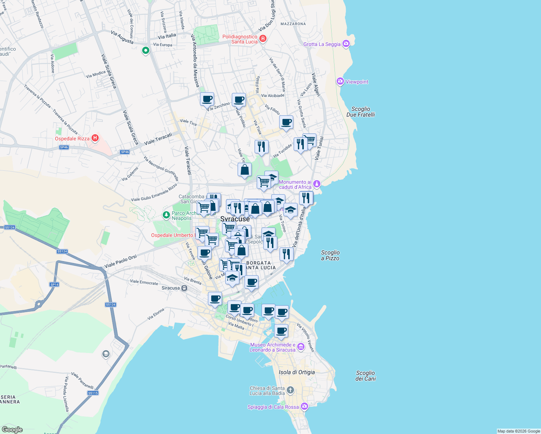Click the restaurant fork-and-knife marker on Via Tucidide

(x=261, y=146)
